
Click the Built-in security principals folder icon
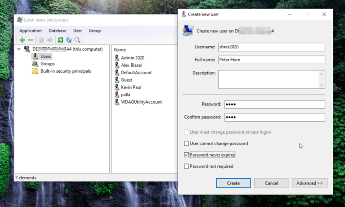[35, 71]
